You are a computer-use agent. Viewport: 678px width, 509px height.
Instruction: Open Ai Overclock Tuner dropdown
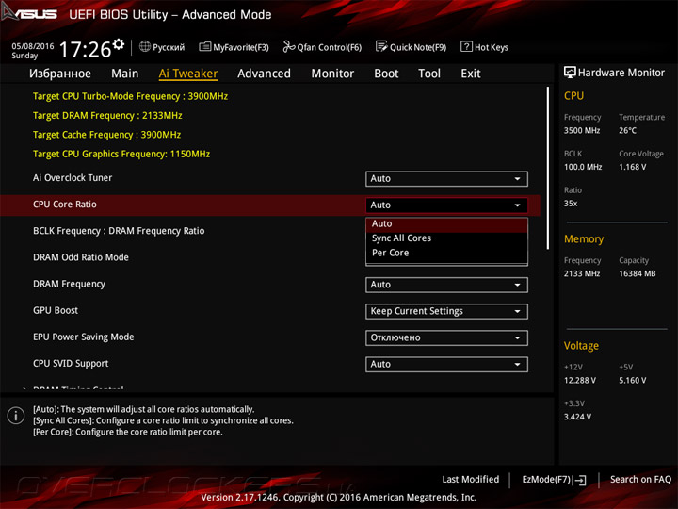click(x=446, y=179)
